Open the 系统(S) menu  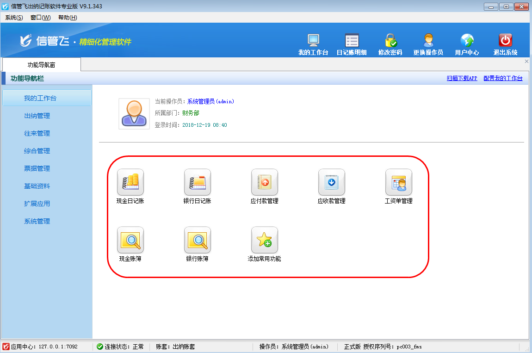pos(13,17)
